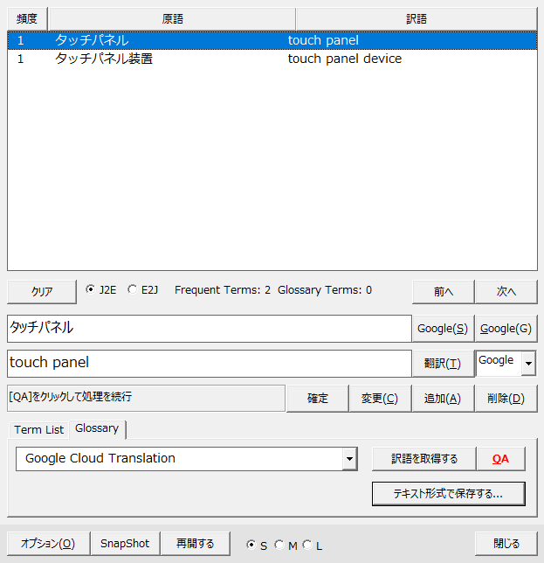The width and height of the screenshot is (544, 563).
Task: Open オプション(O) settings button
Action: pos(48,543)
